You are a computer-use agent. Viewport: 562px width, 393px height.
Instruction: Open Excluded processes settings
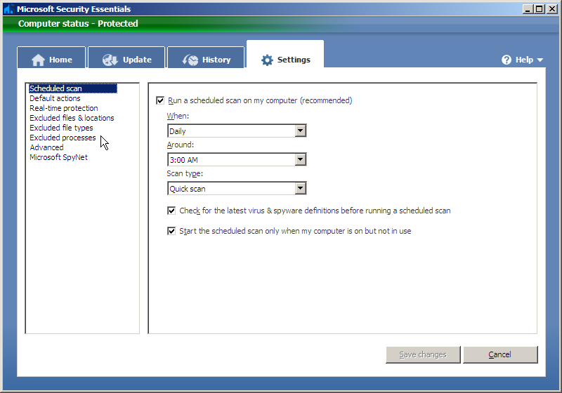tap(63, 138)
